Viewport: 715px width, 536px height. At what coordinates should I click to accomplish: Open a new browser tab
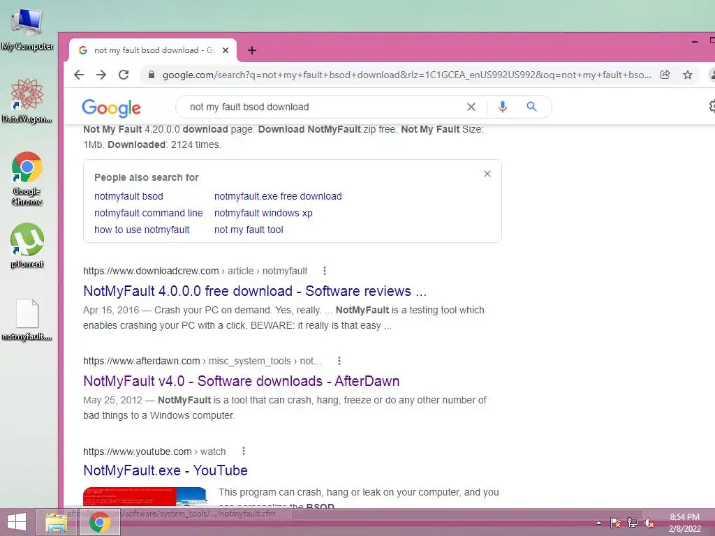coord(251,50)
